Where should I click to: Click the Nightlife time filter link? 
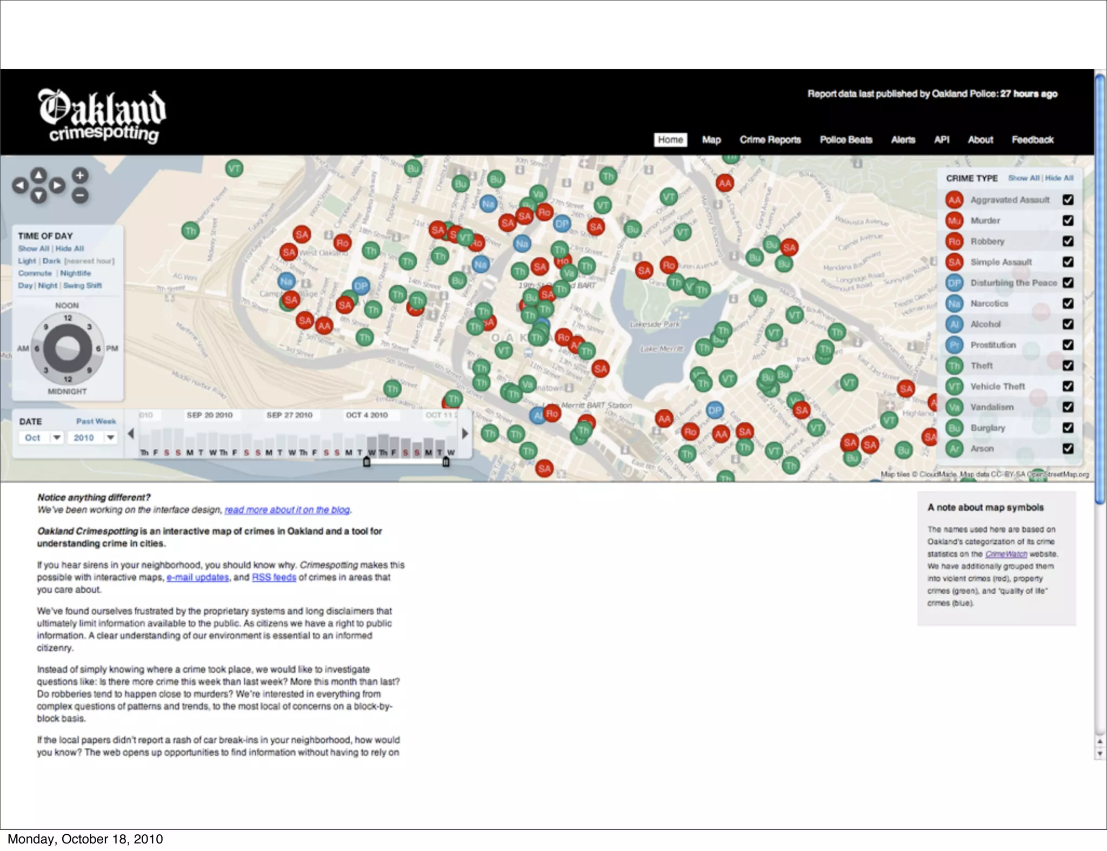(x=75, y=273)
